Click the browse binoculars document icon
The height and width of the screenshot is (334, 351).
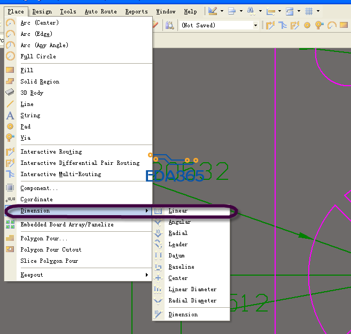click(170, 25)
